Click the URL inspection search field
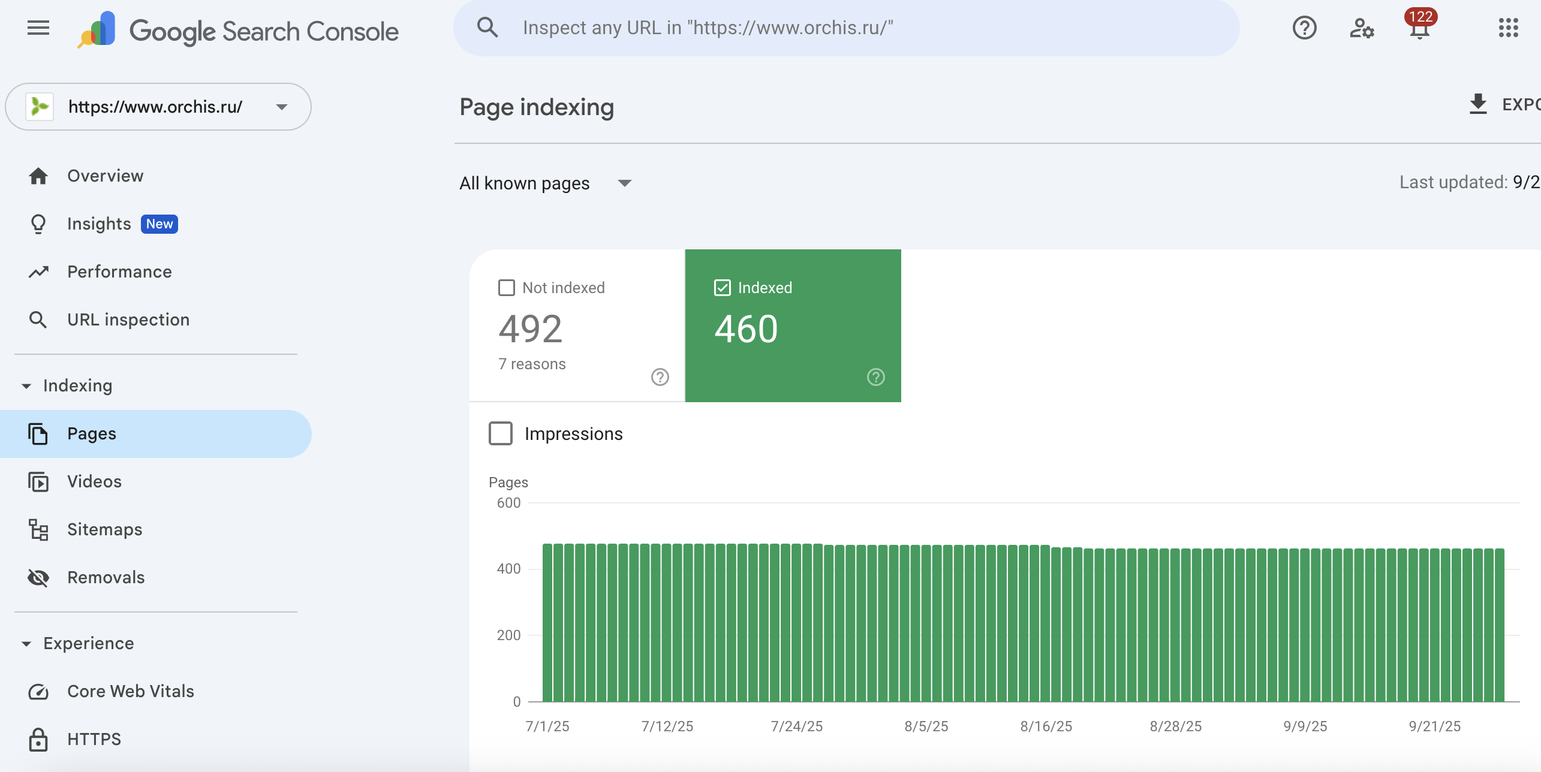 click(x=845, y=28)
